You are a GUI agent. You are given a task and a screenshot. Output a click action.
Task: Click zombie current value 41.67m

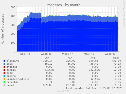coord(49,70)
